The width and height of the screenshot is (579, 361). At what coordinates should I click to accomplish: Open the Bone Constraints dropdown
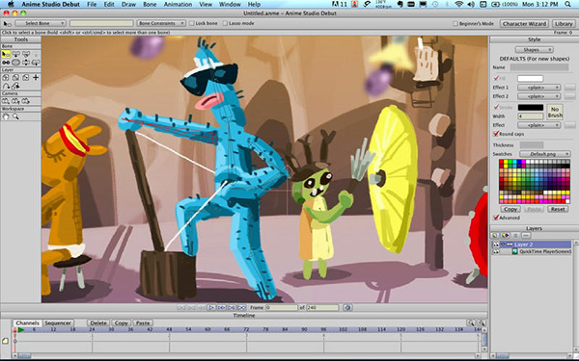pyautogui.click(x=161, y=23)
